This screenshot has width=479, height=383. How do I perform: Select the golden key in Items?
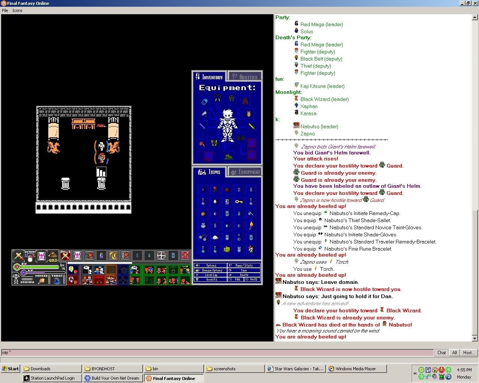[239, 202]
